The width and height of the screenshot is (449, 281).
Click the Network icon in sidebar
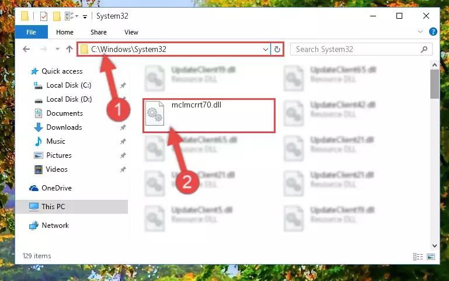34,226
